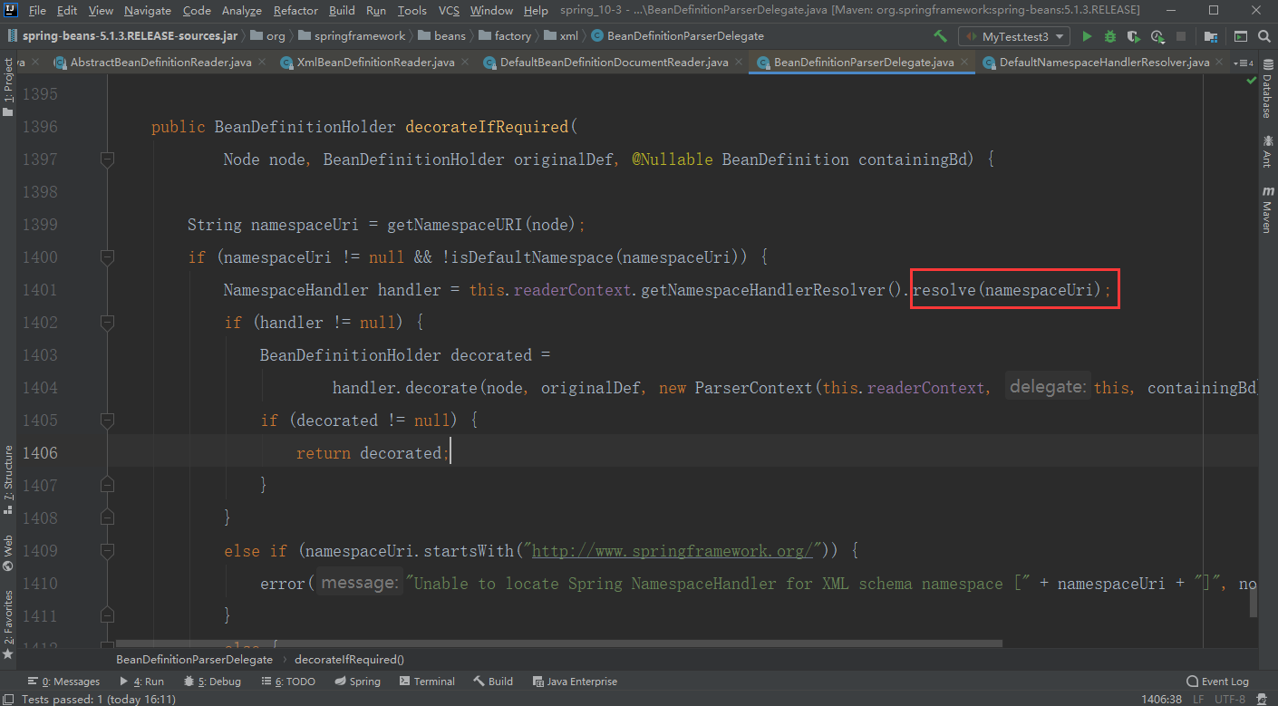Screen dimensions: 1278x706
Task: Open the Debug tool window at bottom
Action: pyautogui.click(x=213, y=682)
